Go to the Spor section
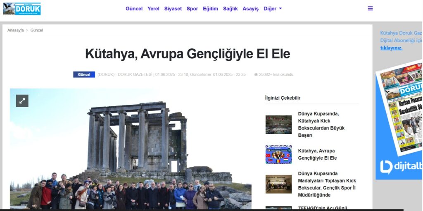423x211 pixels. (x=192, y=9)
